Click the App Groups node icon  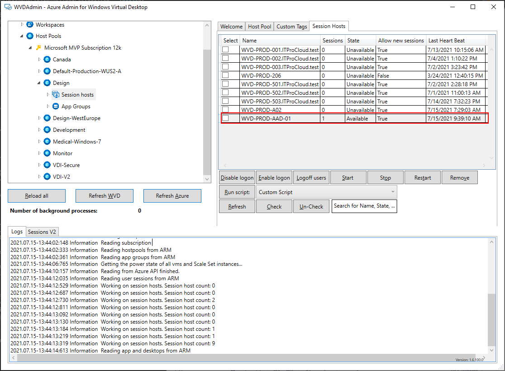pyautogui.click(x=56, y=107)
